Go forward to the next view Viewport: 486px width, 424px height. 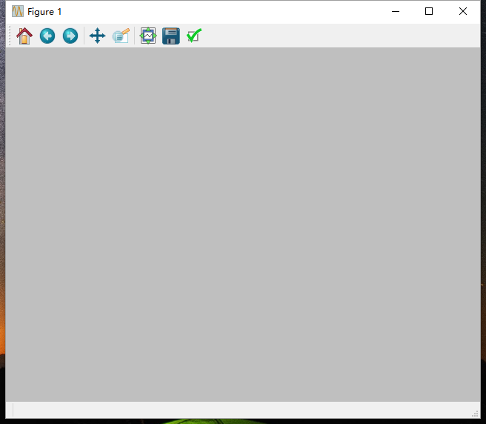70,36
